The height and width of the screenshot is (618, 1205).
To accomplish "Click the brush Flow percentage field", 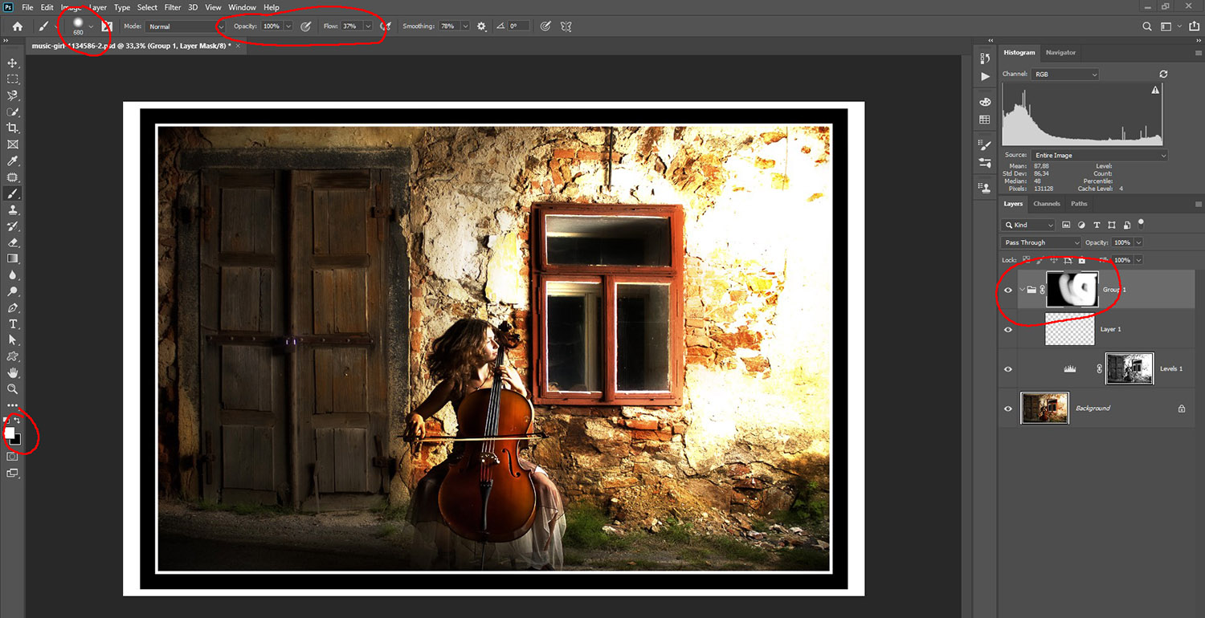I will click(351, 26).
